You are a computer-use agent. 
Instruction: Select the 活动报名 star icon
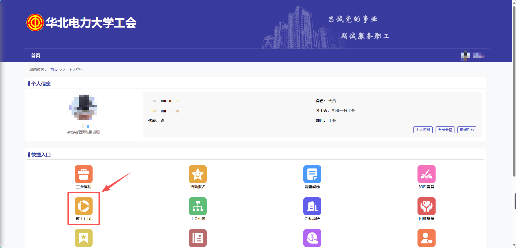tap(198, 174)
